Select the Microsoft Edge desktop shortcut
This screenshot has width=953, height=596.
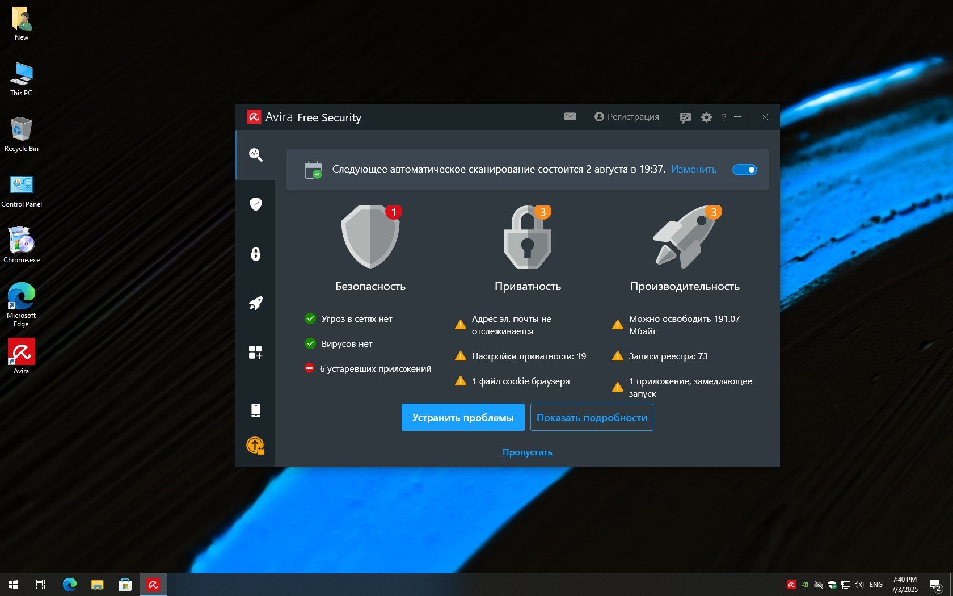(x=22, y=305)
